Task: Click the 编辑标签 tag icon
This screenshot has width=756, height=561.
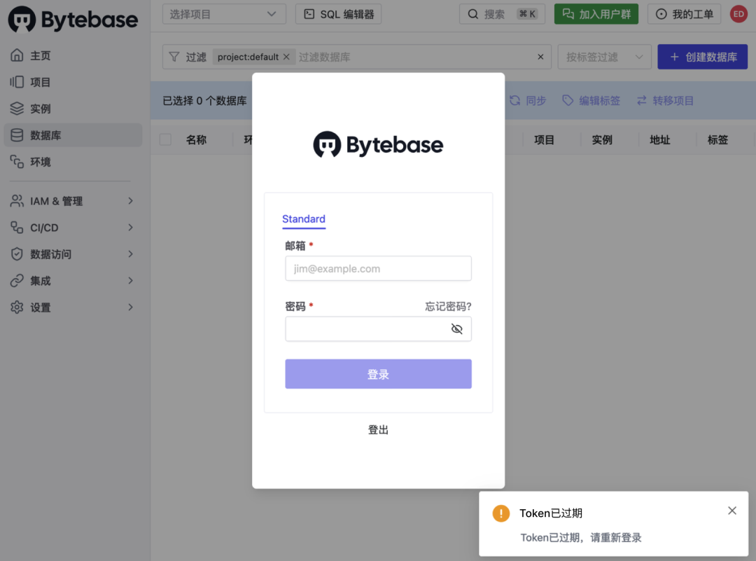Action: click(x=568, y=100)
